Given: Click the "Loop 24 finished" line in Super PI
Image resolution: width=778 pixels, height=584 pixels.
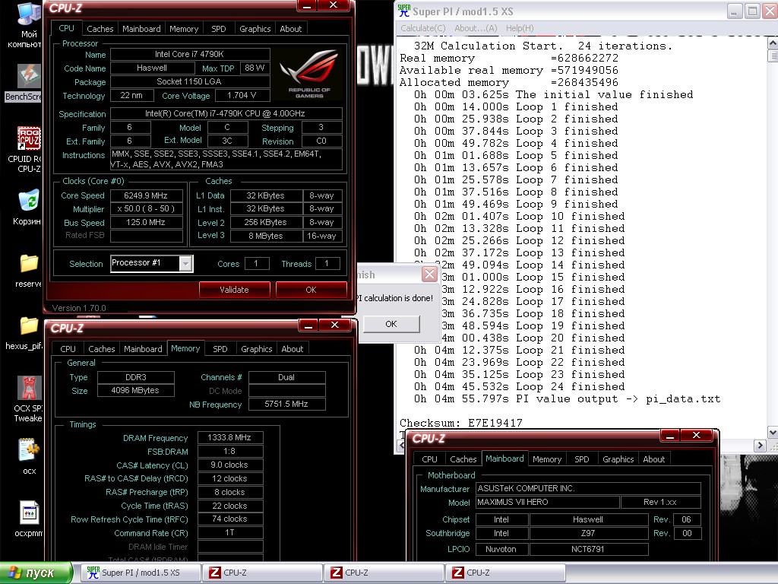Looking at the screenshot, I should (520, 386).
